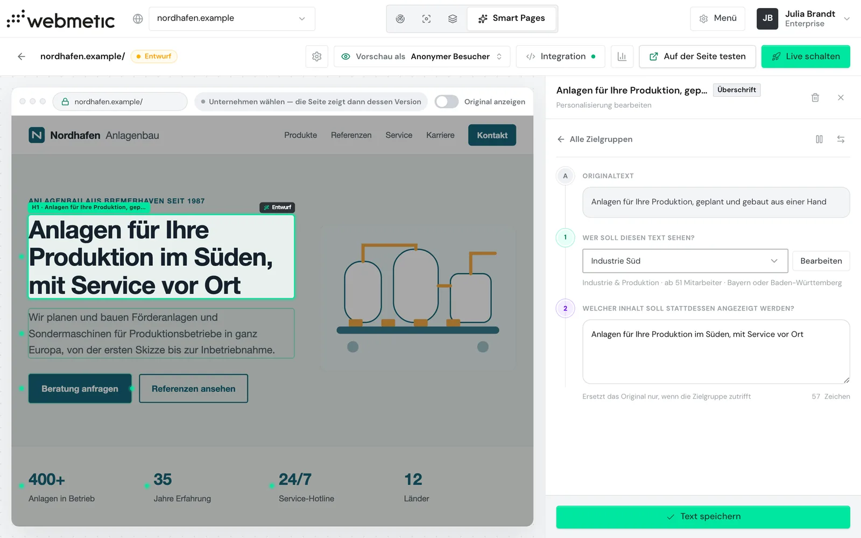
Task: Click the Nordhafen N logo in preview
Action: click(x=37, y=135)
